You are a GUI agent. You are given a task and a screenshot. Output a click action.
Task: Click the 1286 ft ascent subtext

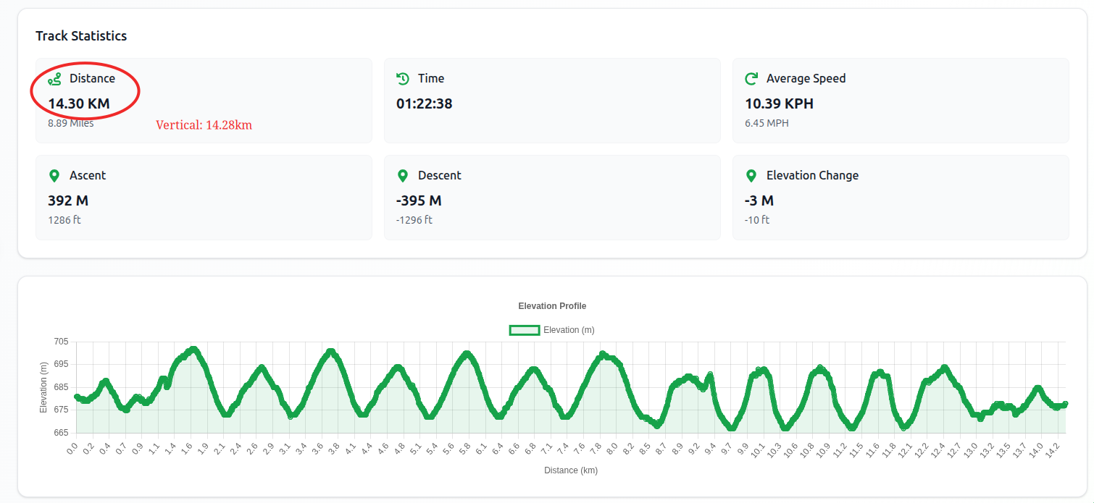pyautogui.click(x=64, y=220)
